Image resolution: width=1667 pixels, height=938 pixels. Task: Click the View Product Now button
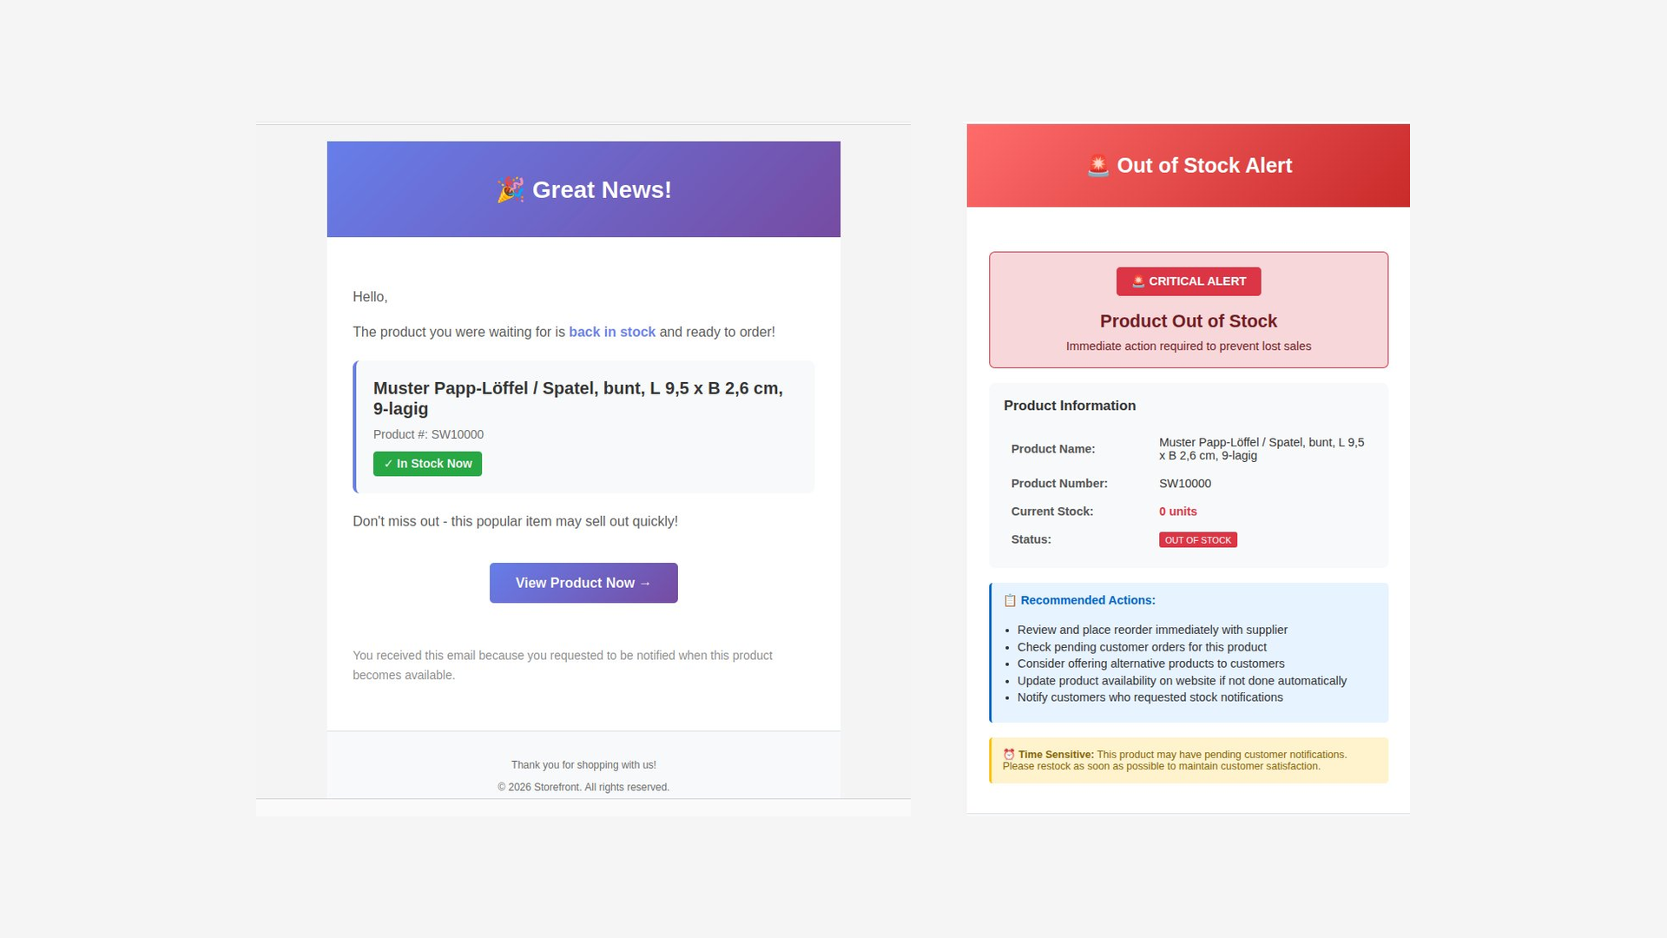click(583, 583)
